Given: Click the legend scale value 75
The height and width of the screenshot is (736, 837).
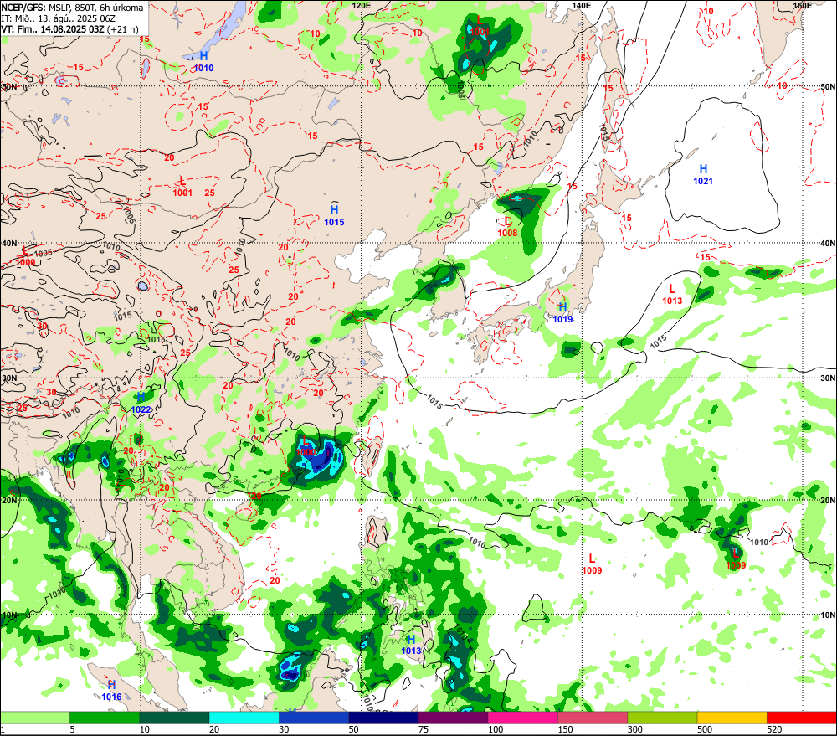Looking at the screenshot, I should [x=424, y=729].
